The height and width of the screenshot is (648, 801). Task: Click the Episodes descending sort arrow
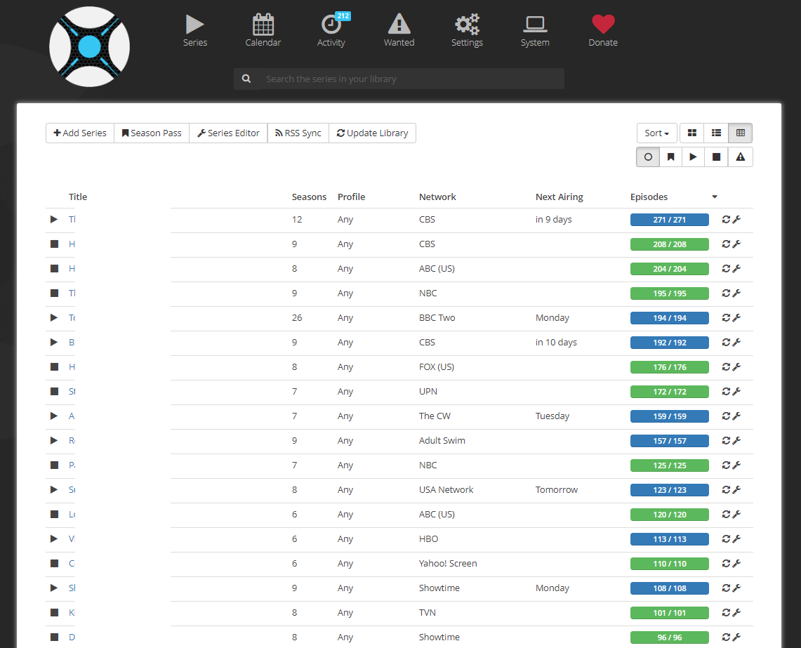point(715,197)
